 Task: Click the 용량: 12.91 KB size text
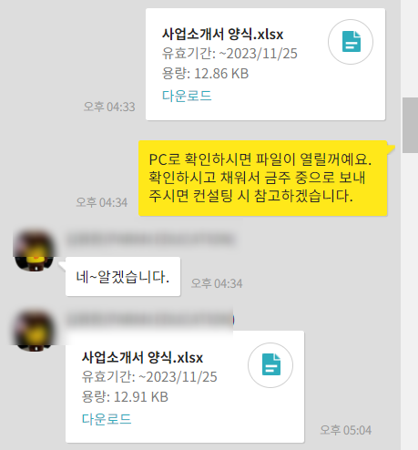pyautogui.click(x=125, y=397)
